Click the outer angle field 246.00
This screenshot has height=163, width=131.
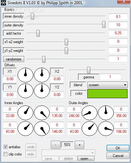click(x=74, y=116)
